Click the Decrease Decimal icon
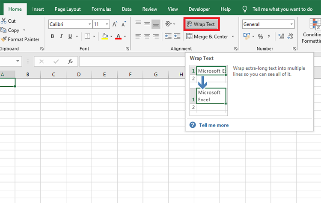Screen dimensions: 321x203 [290, 36]
